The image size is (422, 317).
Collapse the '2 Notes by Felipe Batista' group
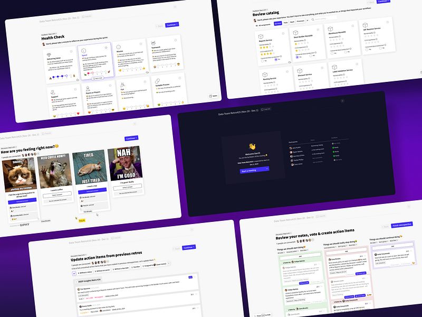pos(280,263)
